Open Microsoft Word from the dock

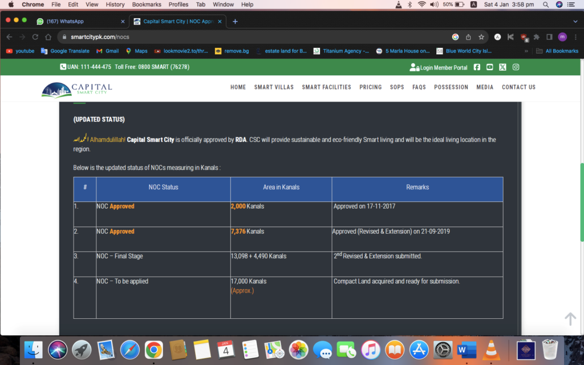[467, 350]
